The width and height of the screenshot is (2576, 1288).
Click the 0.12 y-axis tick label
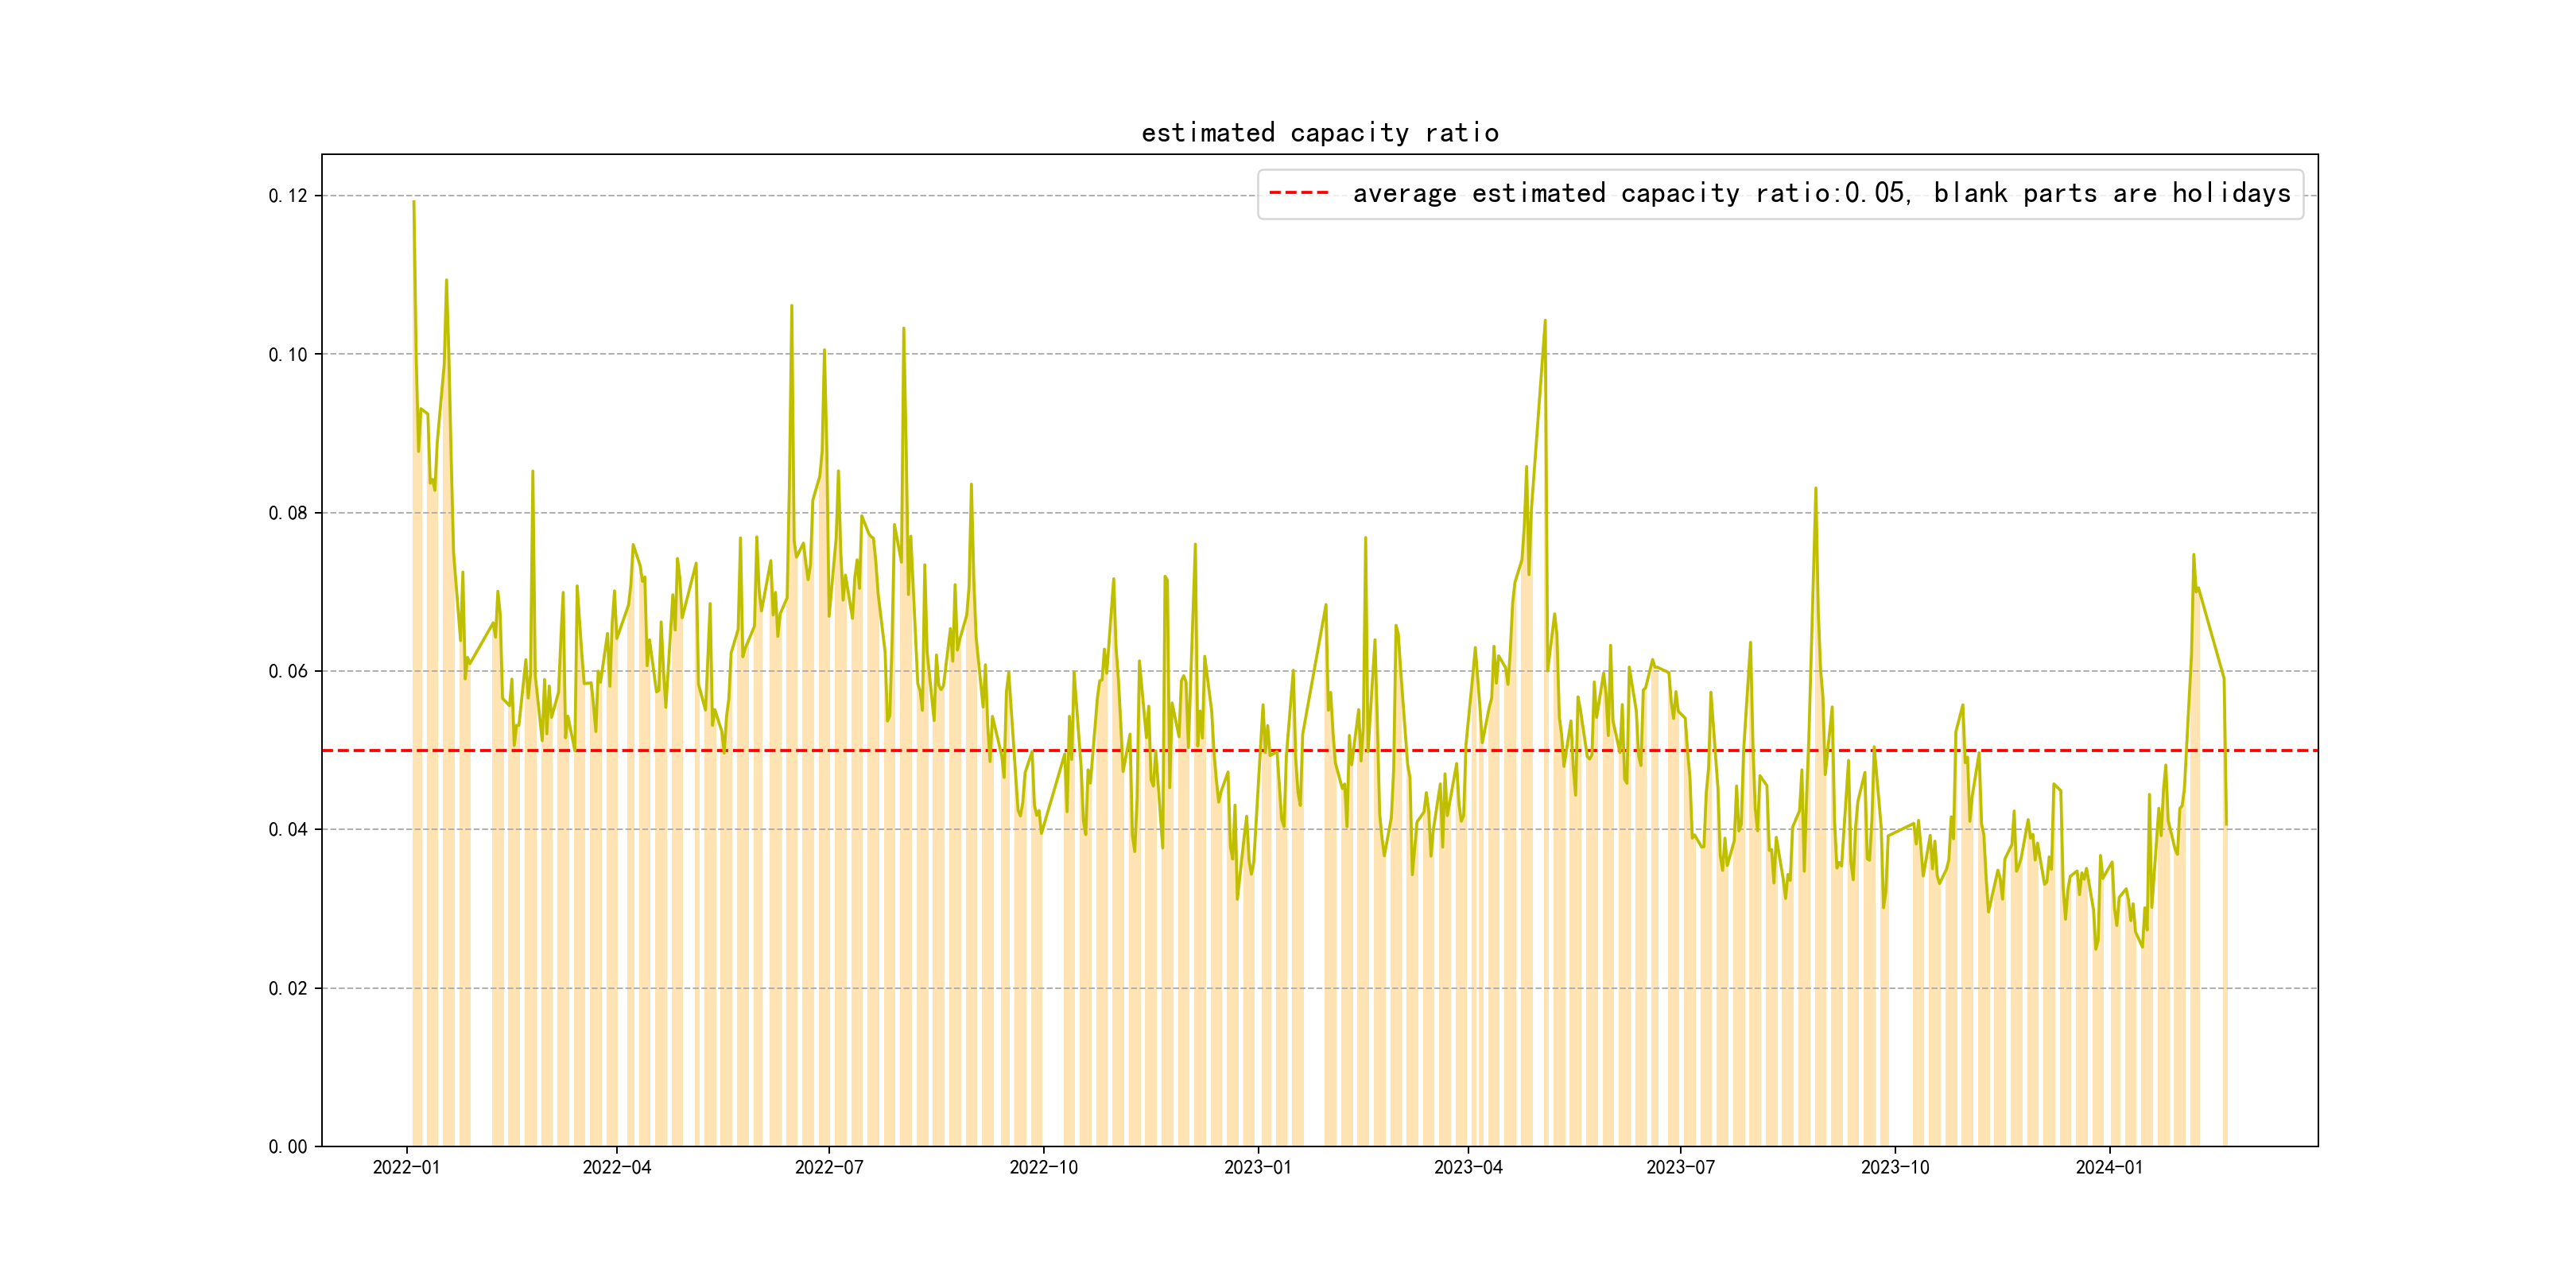(x=288, y=196)
